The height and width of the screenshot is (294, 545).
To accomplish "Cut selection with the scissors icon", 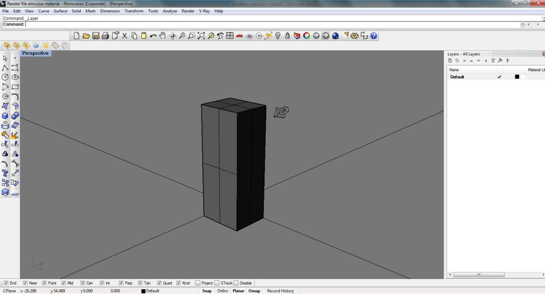I will coord(124,36).
